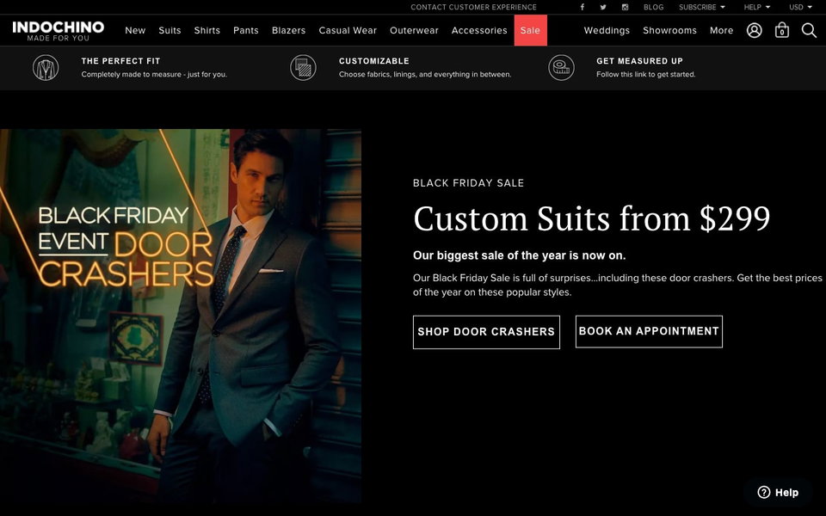
Task: Open the Suits menu item
Action: [x=170, y=31]
